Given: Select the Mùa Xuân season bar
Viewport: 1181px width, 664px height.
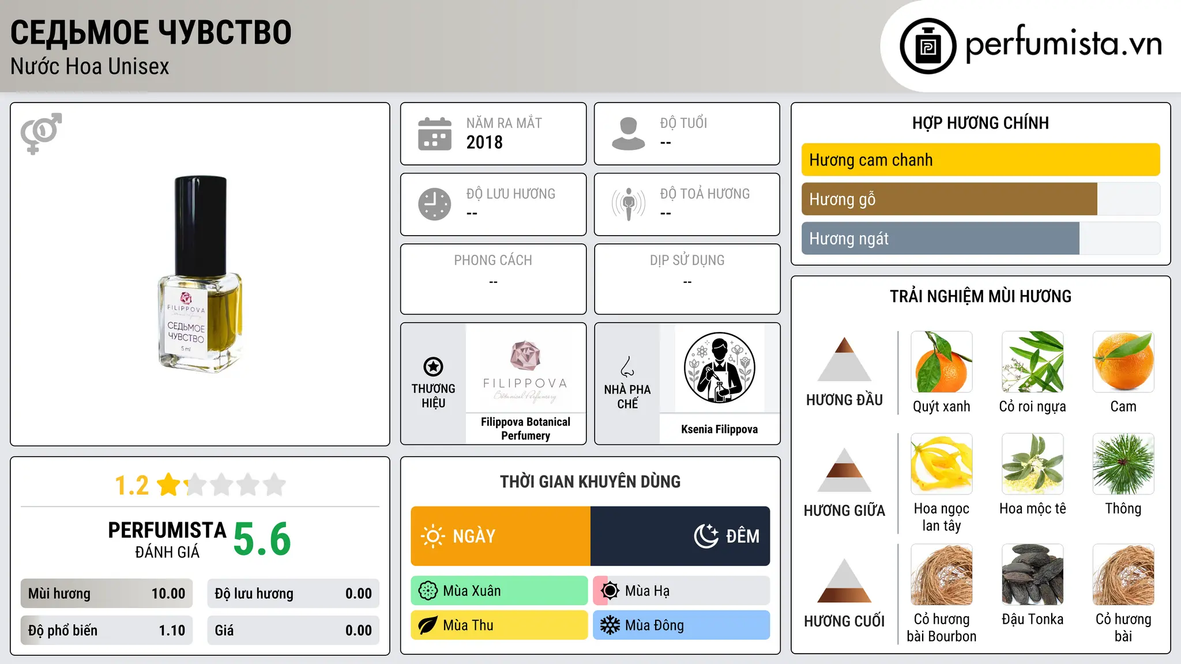Looking at the screenshot, I should pyautogui.click(x=499, y=591).
